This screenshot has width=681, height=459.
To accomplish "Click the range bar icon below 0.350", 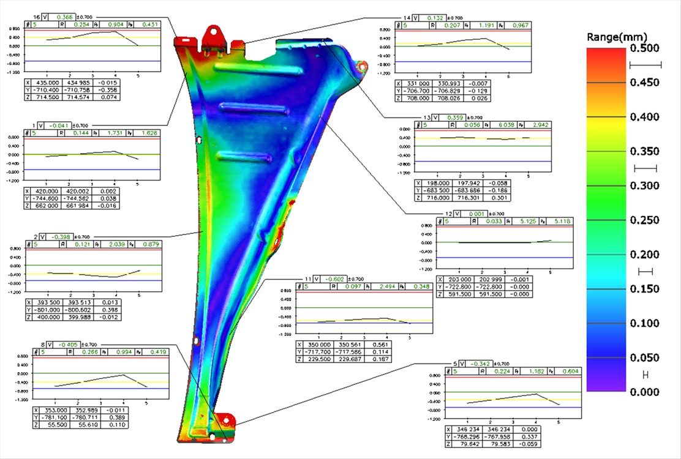I will [645, 168].
